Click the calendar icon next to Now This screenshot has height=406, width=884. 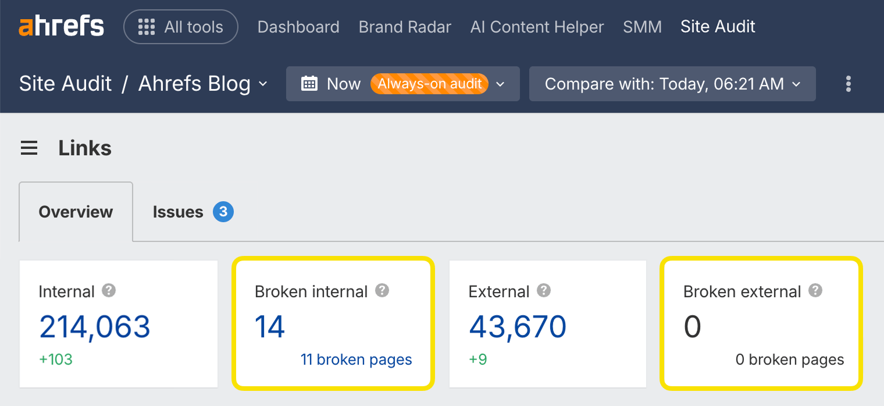point(310,84)
